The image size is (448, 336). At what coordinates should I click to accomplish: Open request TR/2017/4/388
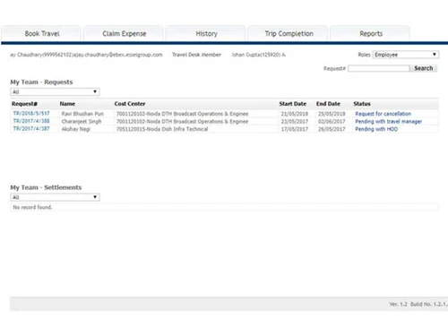pos(31,121)
